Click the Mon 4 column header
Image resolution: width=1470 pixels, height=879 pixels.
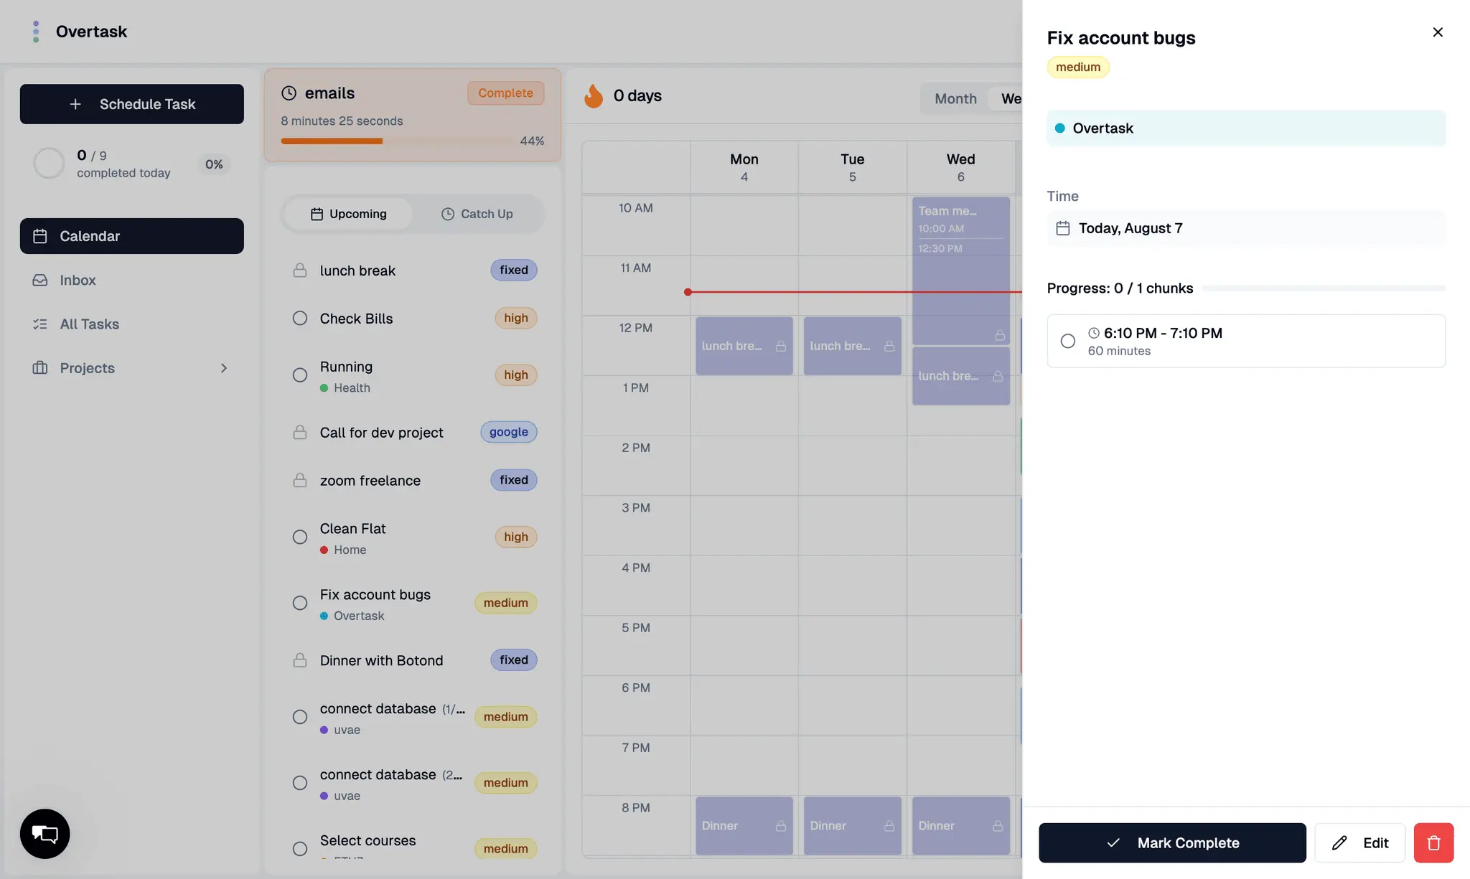[744, 167]
